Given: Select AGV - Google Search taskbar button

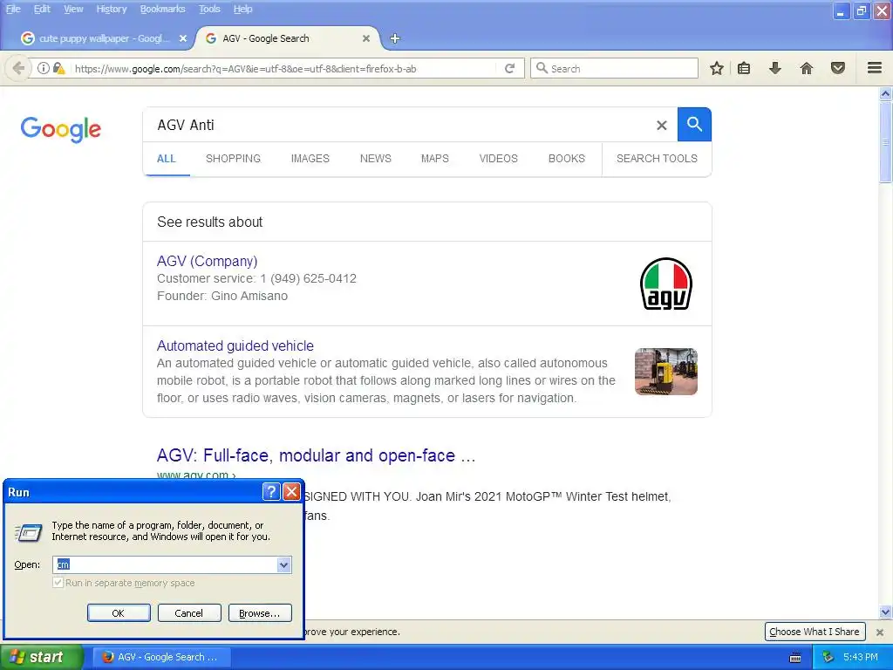Looking at the screenshot, I should pos(161,657).
